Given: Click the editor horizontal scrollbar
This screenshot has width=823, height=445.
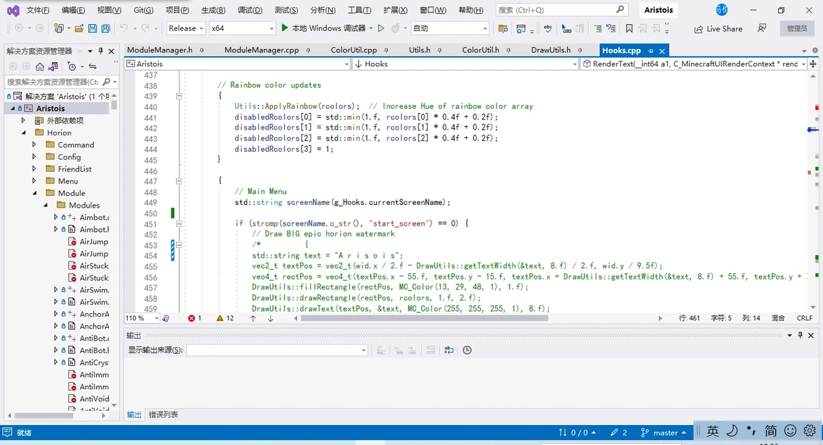Looking at the screenshot, I should tap(424, 318).
